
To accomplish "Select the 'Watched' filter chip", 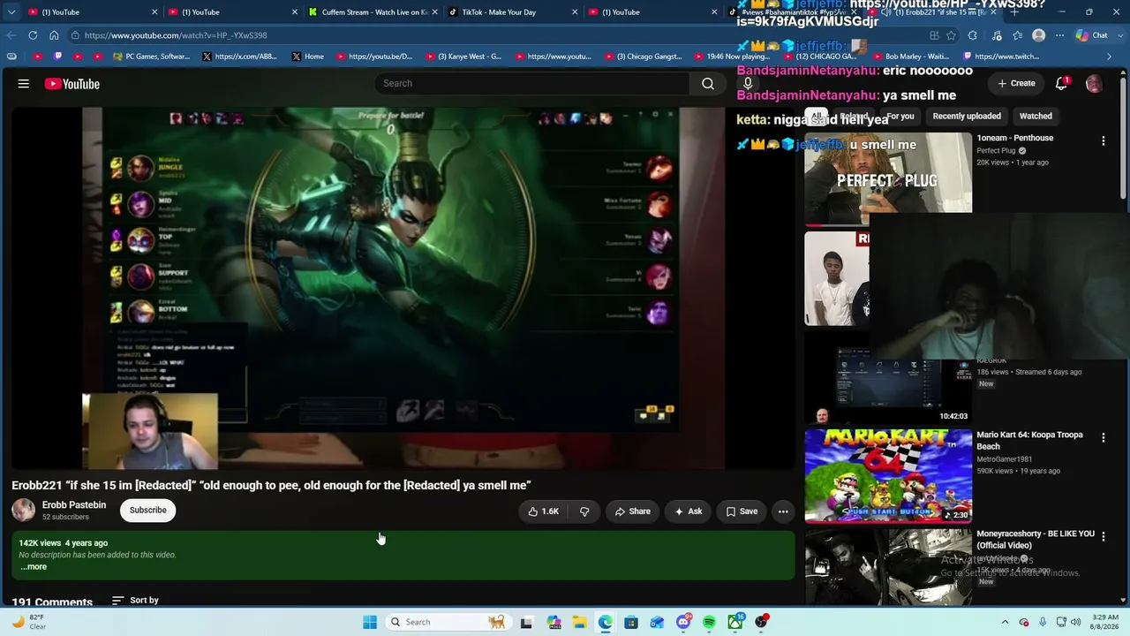I will [x=1036, y=116].
